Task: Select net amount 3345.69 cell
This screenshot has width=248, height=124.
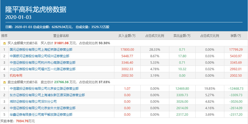Action: [x=236, y=62]
